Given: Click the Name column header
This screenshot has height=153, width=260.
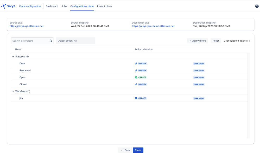Looking at the screenshot, I should coord(18,49).
